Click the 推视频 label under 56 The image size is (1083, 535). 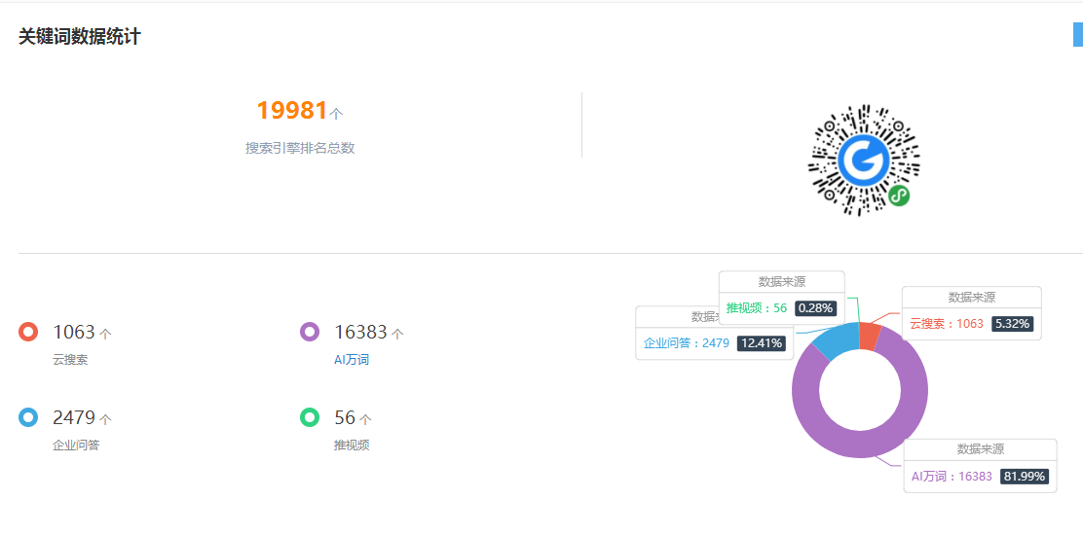coord(352,446)
